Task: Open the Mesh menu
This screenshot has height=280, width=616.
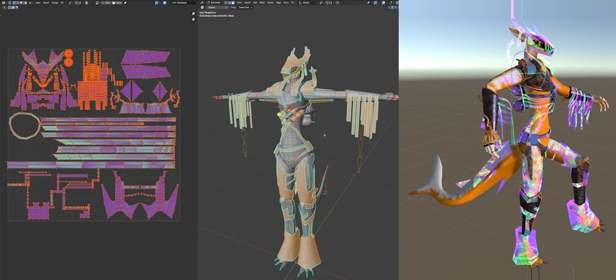Action: tap(262, 3)
